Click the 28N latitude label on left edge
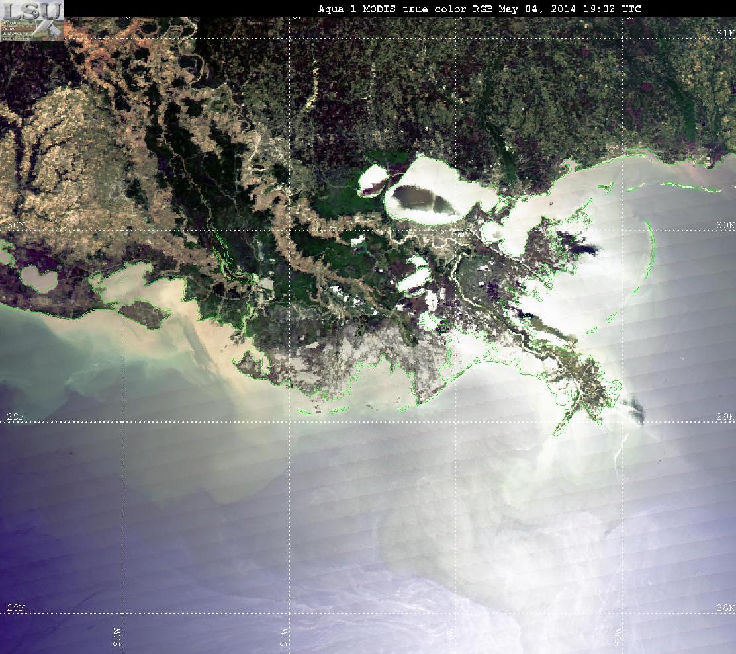The width and height of the screenshot is (736, 654). click(16, 608)
